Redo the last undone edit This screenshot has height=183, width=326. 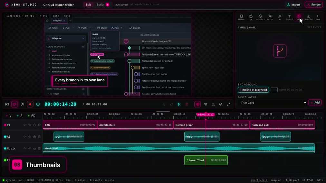pos(171,104)
